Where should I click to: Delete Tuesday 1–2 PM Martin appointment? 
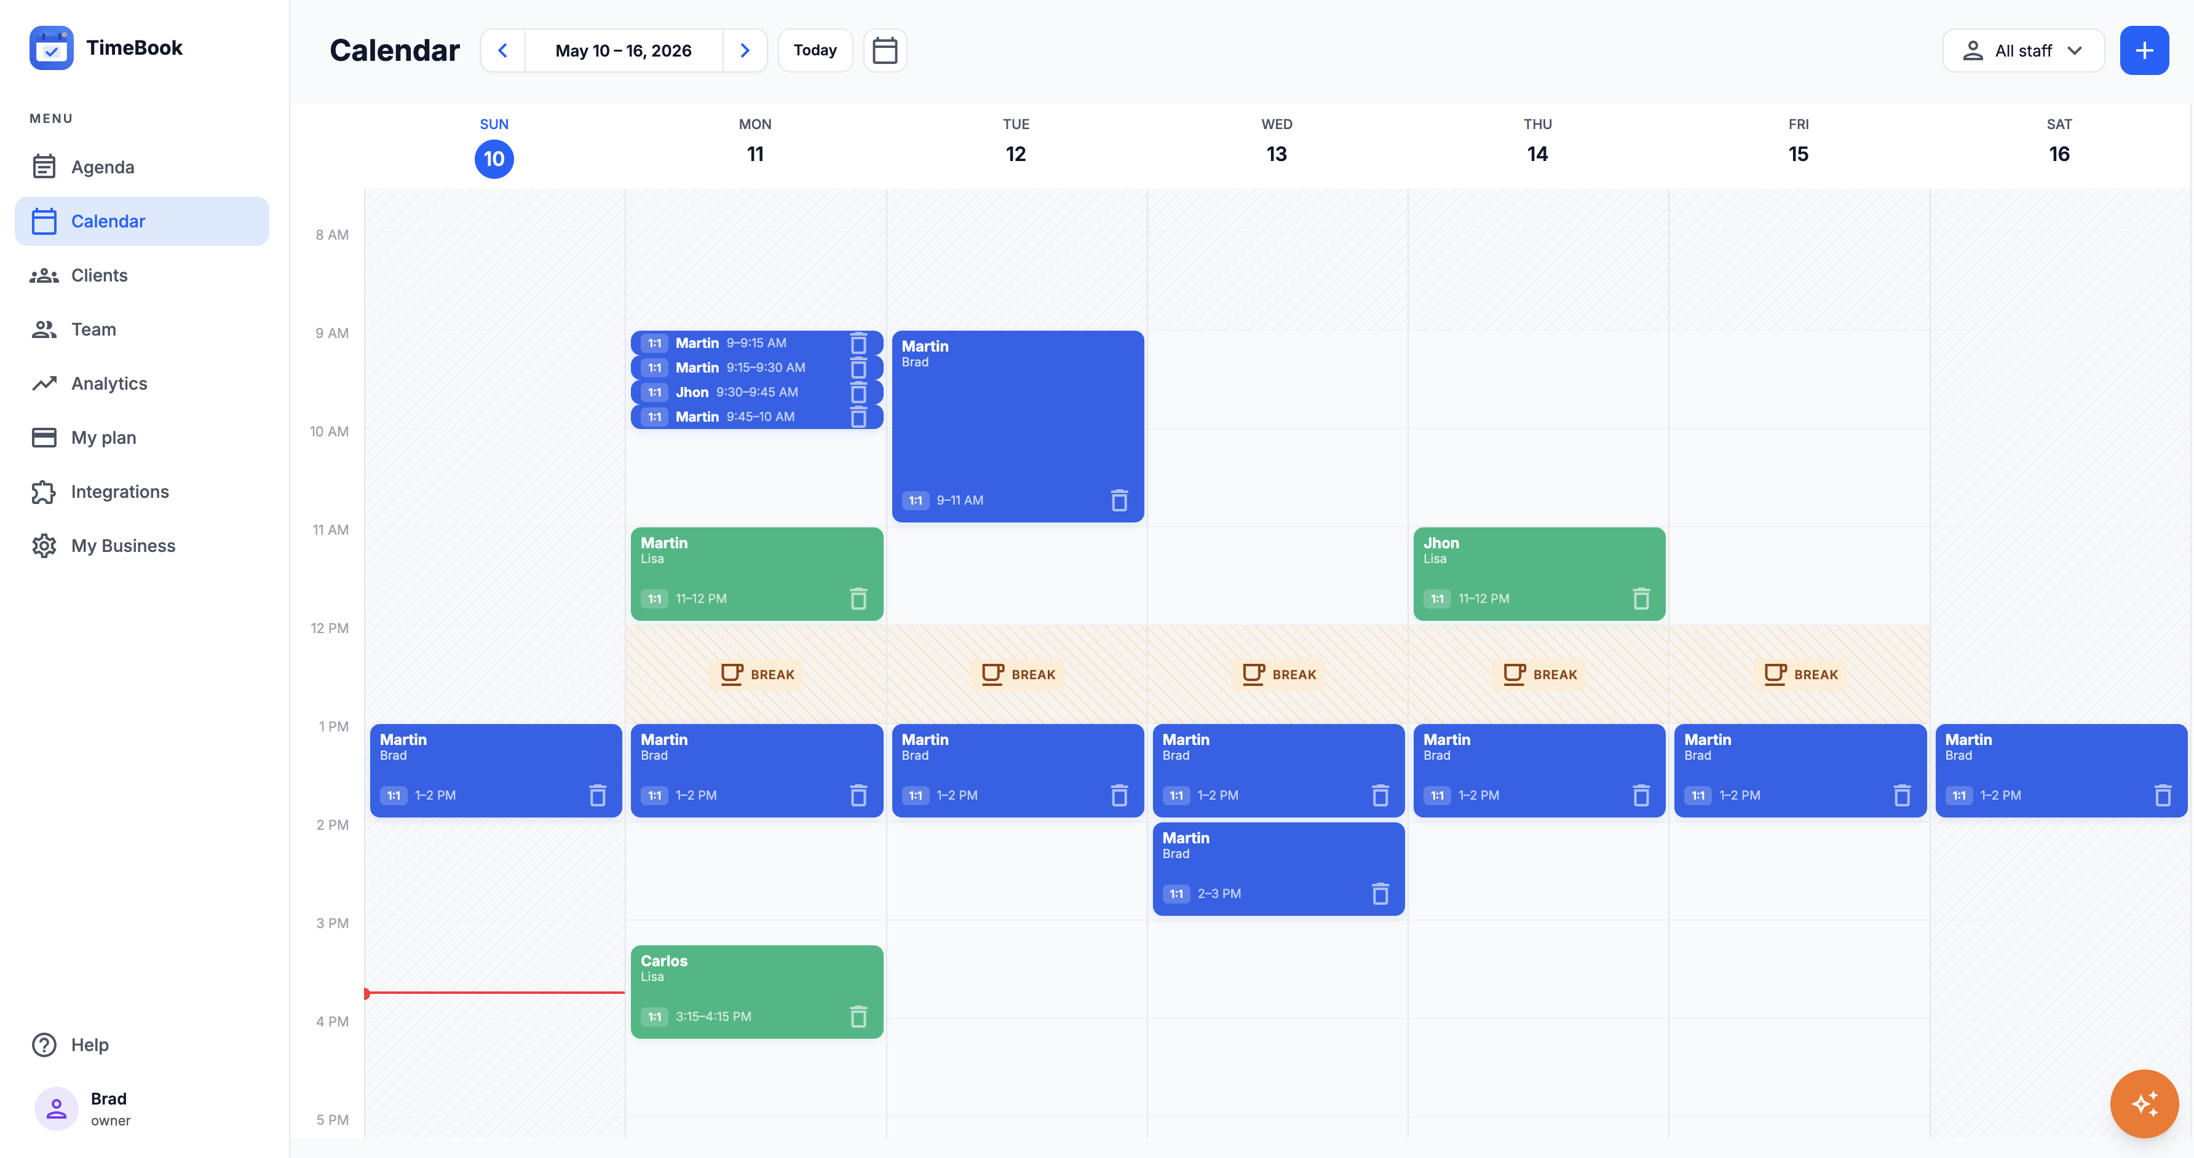[1119, 795]
